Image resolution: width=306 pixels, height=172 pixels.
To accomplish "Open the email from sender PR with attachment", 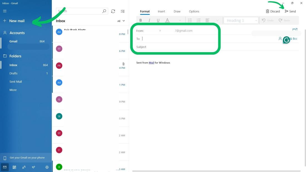I will coord(90,68).
